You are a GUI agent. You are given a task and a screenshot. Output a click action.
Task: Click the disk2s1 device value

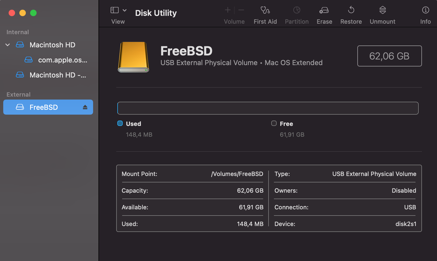pos(406,224)
